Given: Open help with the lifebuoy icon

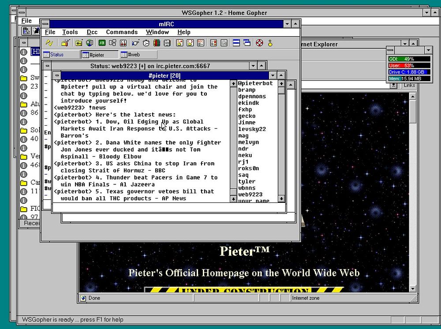Looking at the screenshot, I should click(x=259, y=43).
